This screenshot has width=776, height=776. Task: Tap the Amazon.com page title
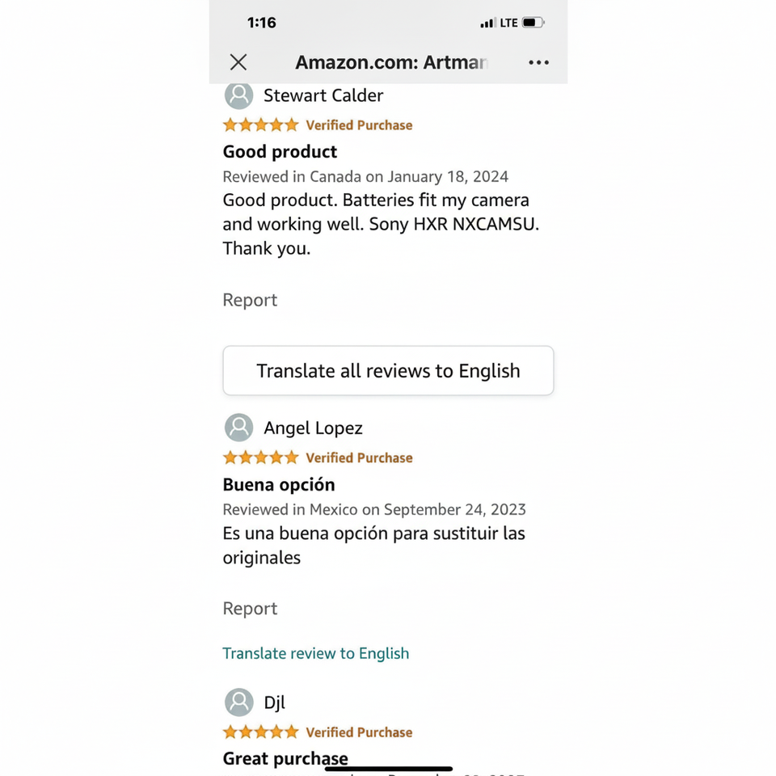coord(391,62)
